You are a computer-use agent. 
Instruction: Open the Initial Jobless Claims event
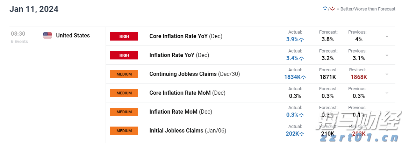[x=176, y=130]
